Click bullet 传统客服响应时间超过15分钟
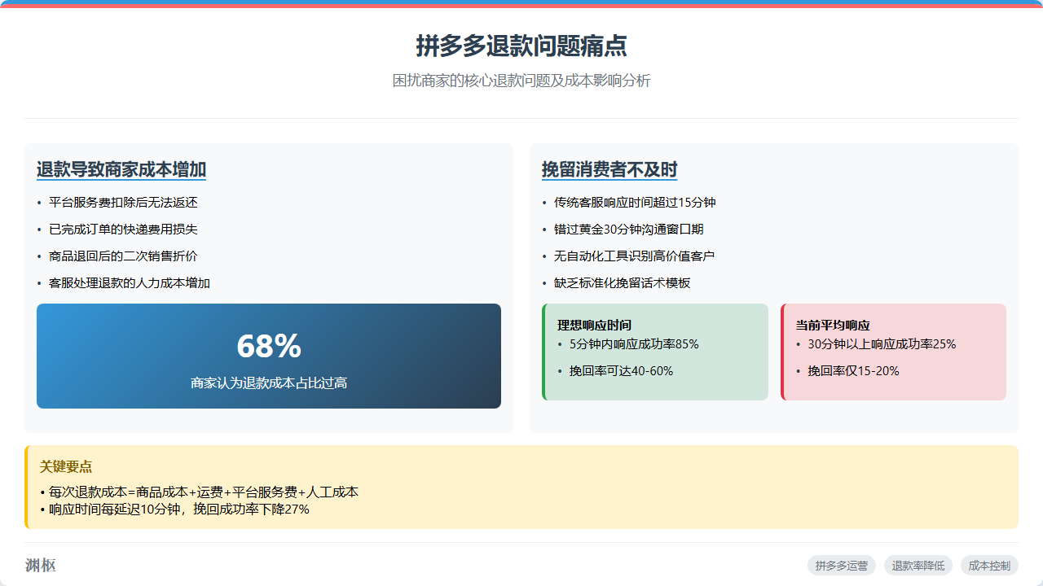 (635, 203)
